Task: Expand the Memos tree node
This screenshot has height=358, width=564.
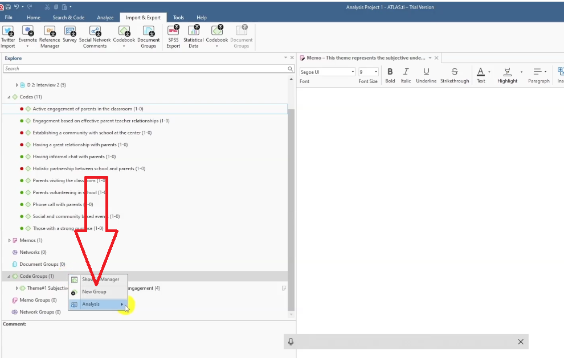Action: pos(9,240)
